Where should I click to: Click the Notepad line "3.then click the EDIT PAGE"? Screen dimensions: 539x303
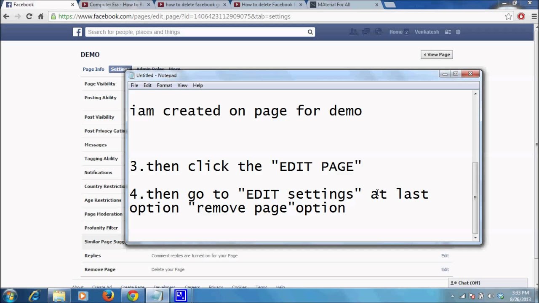click(x=245, y=166)
